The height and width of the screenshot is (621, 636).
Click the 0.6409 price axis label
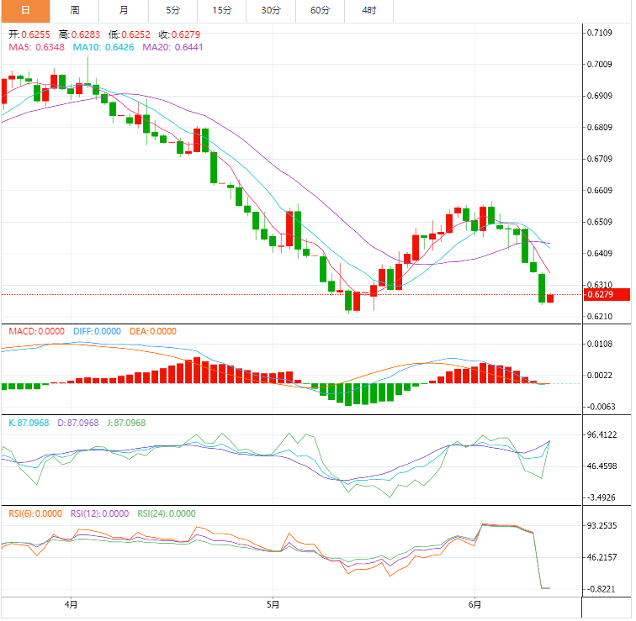tap(600, 254)
